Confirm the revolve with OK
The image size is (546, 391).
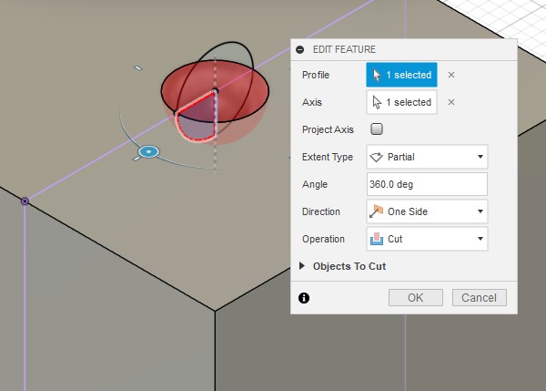tap(415, 297)
